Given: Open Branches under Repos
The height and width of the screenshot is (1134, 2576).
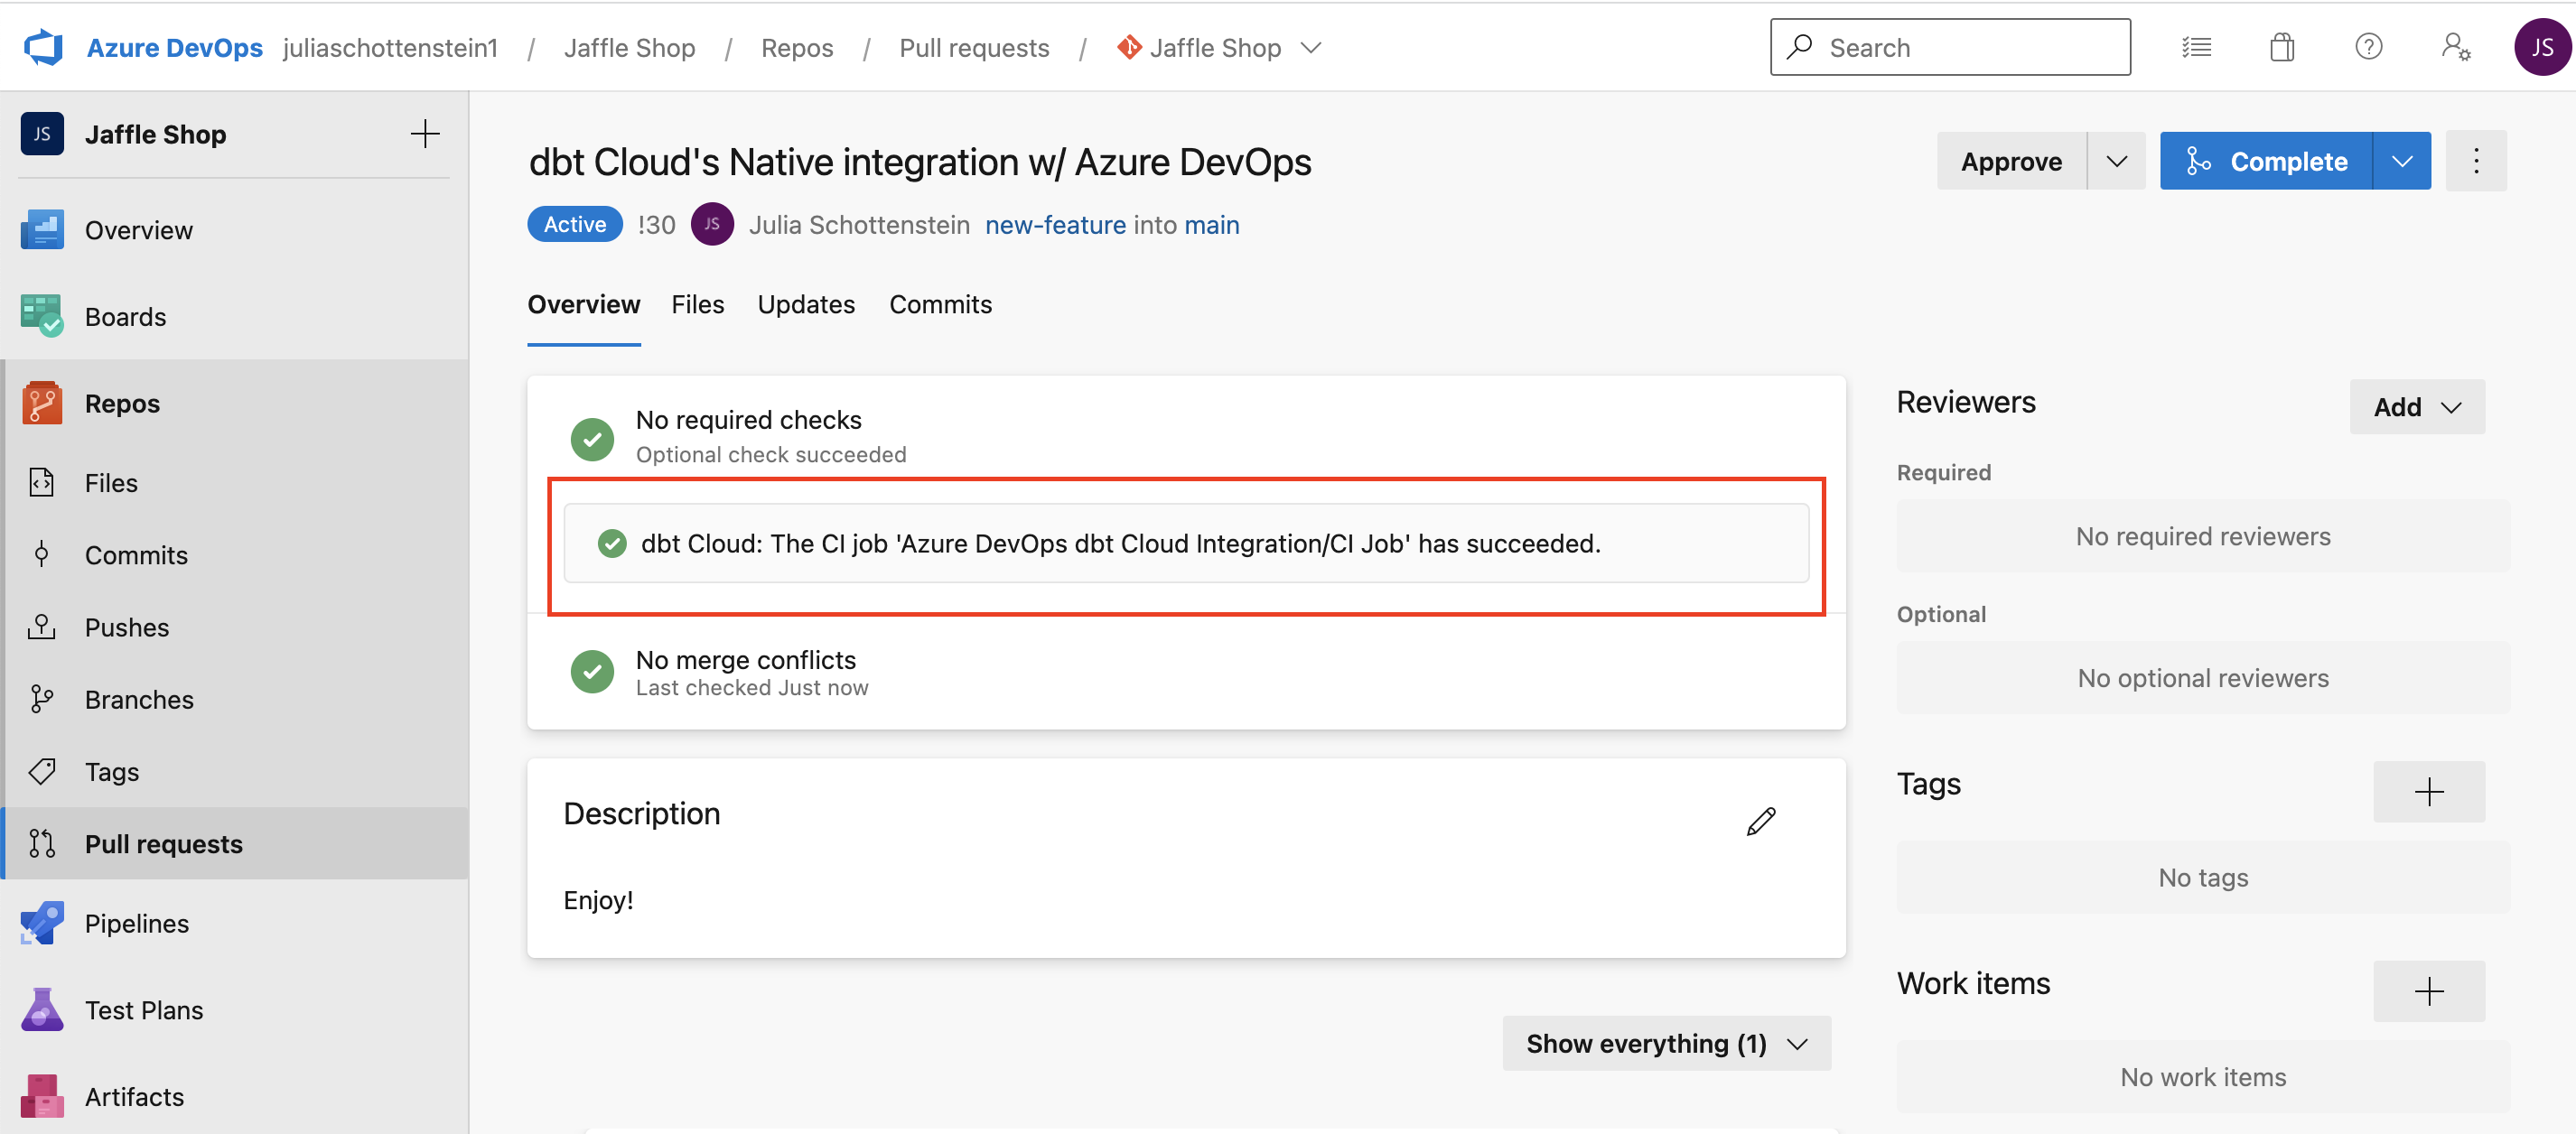Looking at the screenshot, I should pyautogui.click(x=234, y=699).
